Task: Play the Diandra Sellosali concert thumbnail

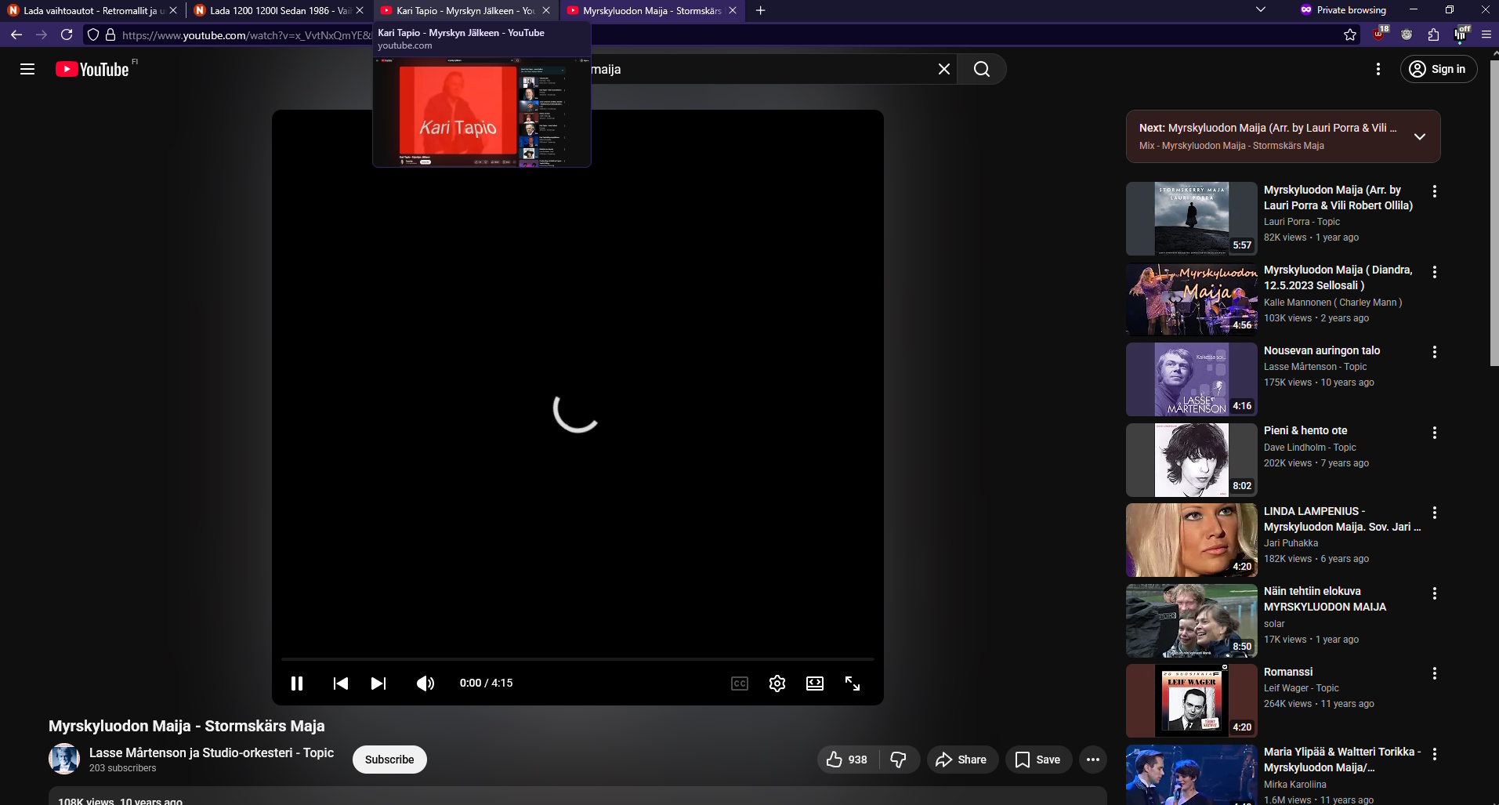Action: [1192, 299]
